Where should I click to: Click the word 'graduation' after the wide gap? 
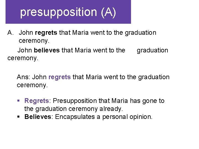tap(152, 50)
